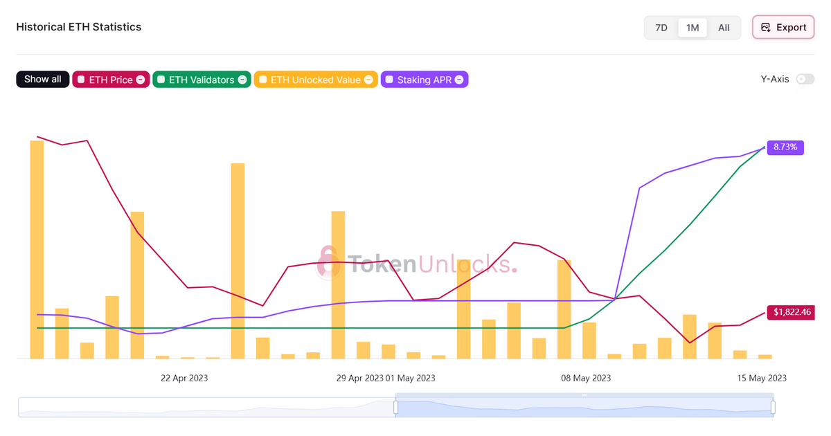
Task: Click the tallest yellow bar at chart start
Action: 37,249
